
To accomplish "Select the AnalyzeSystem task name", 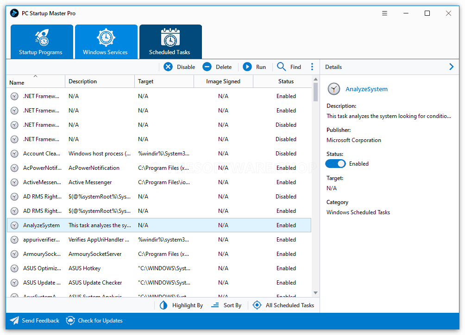I will (42, 225).
